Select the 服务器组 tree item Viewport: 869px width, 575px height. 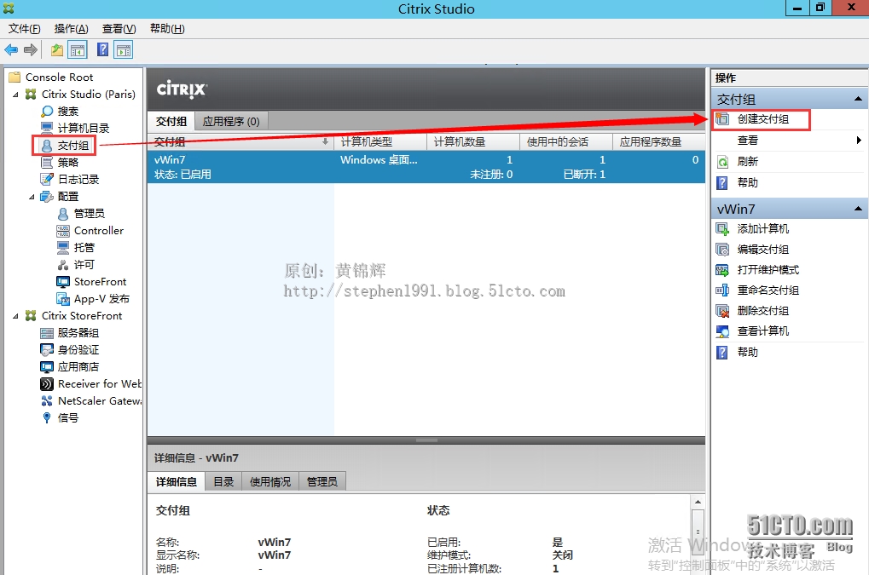click(x=78, y=333)
